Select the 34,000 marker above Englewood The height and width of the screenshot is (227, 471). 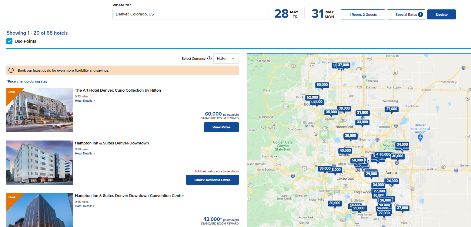coord(378,185)
